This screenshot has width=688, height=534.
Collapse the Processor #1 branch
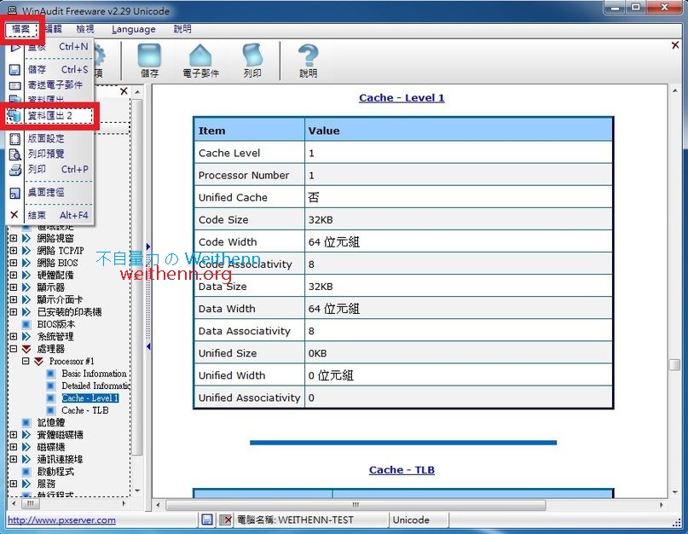coord(26,361)
